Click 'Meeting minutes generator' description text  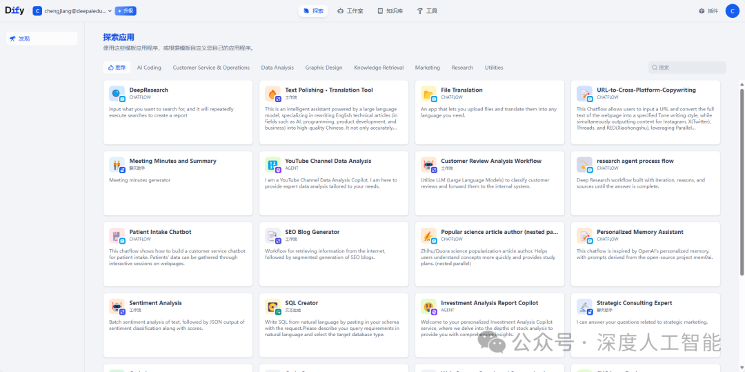coord(139,180)
